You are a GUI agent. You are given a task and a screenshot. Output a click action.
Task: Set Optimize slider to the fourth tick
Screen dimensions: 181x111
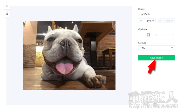[x=165, y=35]
